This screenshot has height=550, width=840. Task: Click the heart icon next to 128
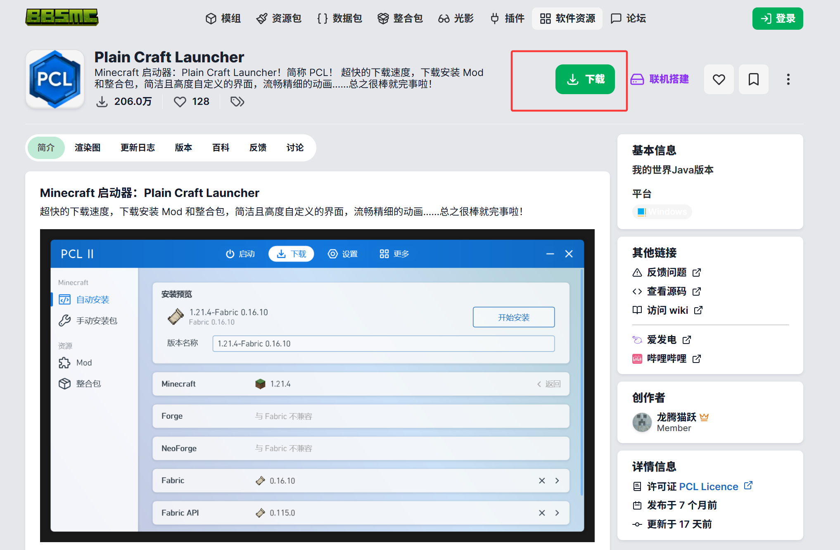click(180, 102)
